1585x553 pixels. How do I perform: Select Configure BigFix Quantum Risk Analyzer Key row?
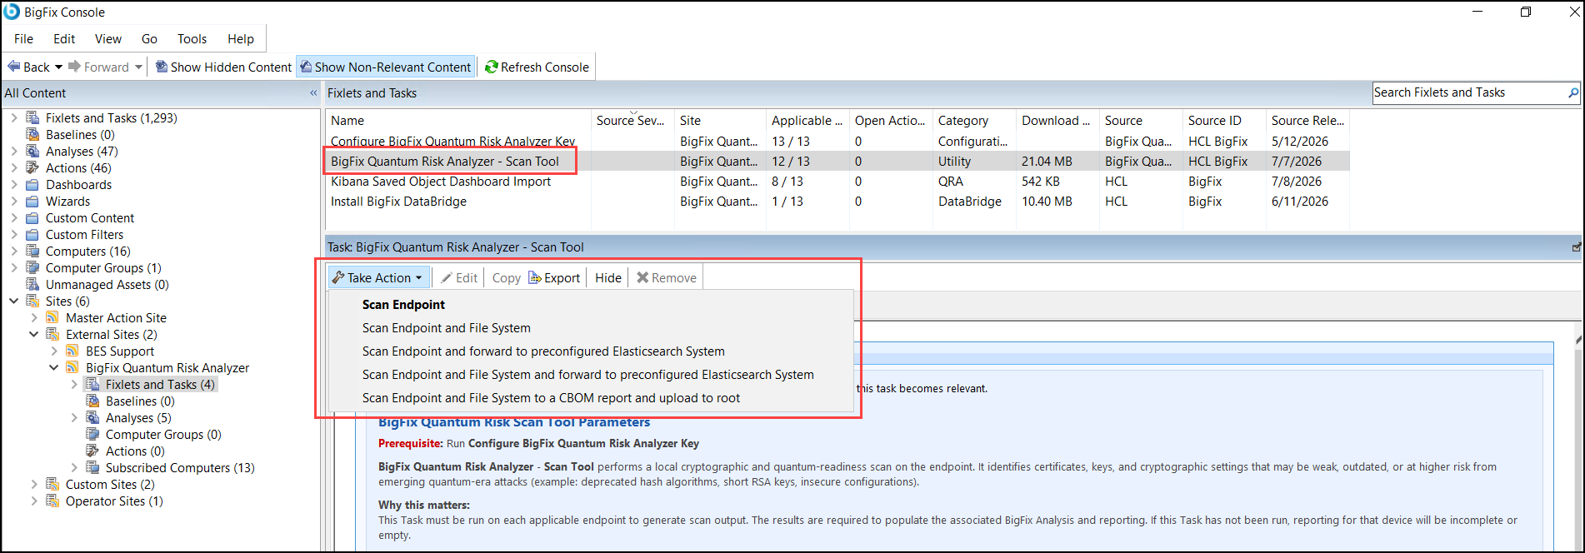pyautogui.click(x=837, y=142)
